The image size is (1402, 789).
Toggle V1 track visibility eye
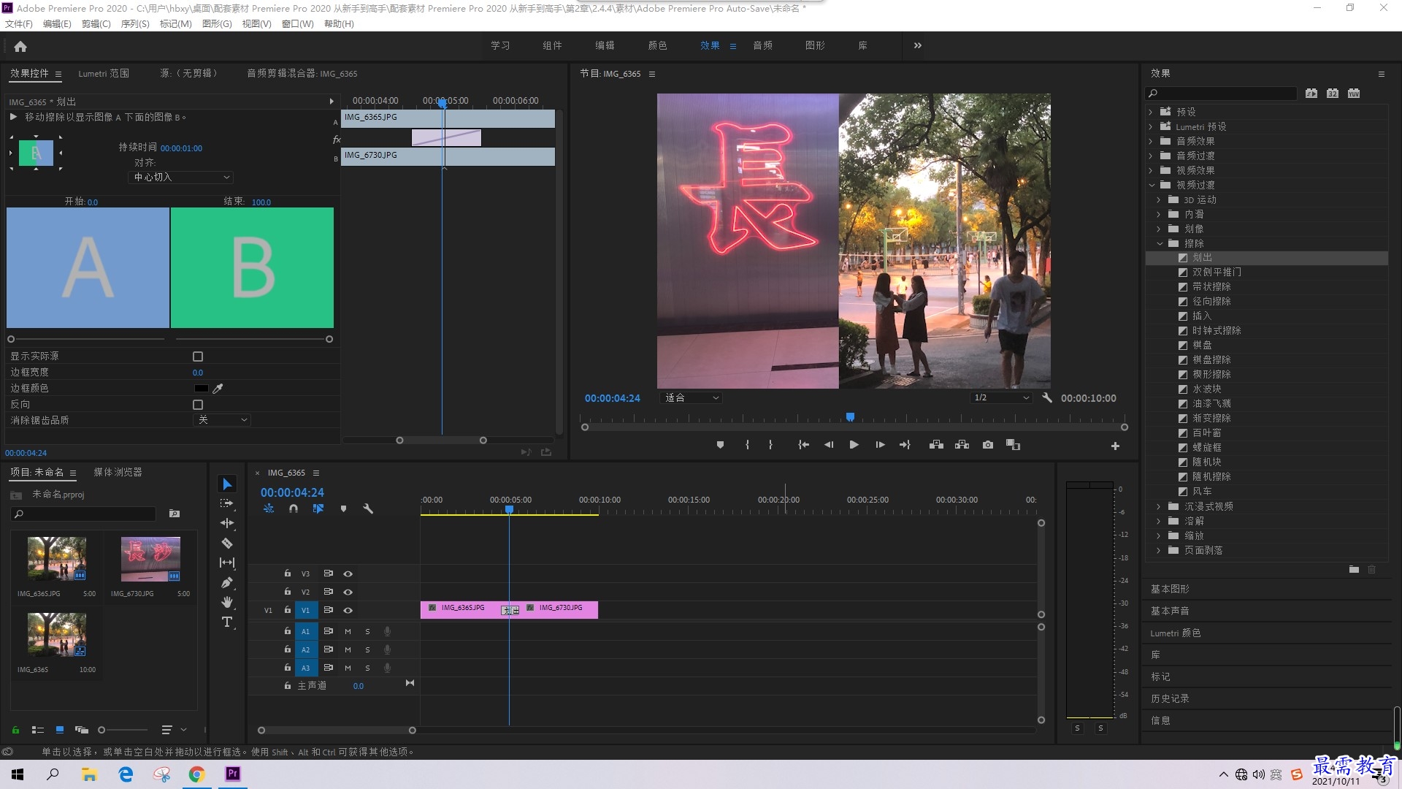[x=348, y=611]
